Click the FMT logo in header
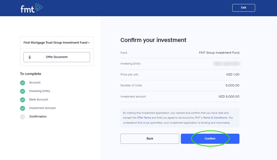Image resolution: width=277 pixels, height=160 pixels. 31,8
